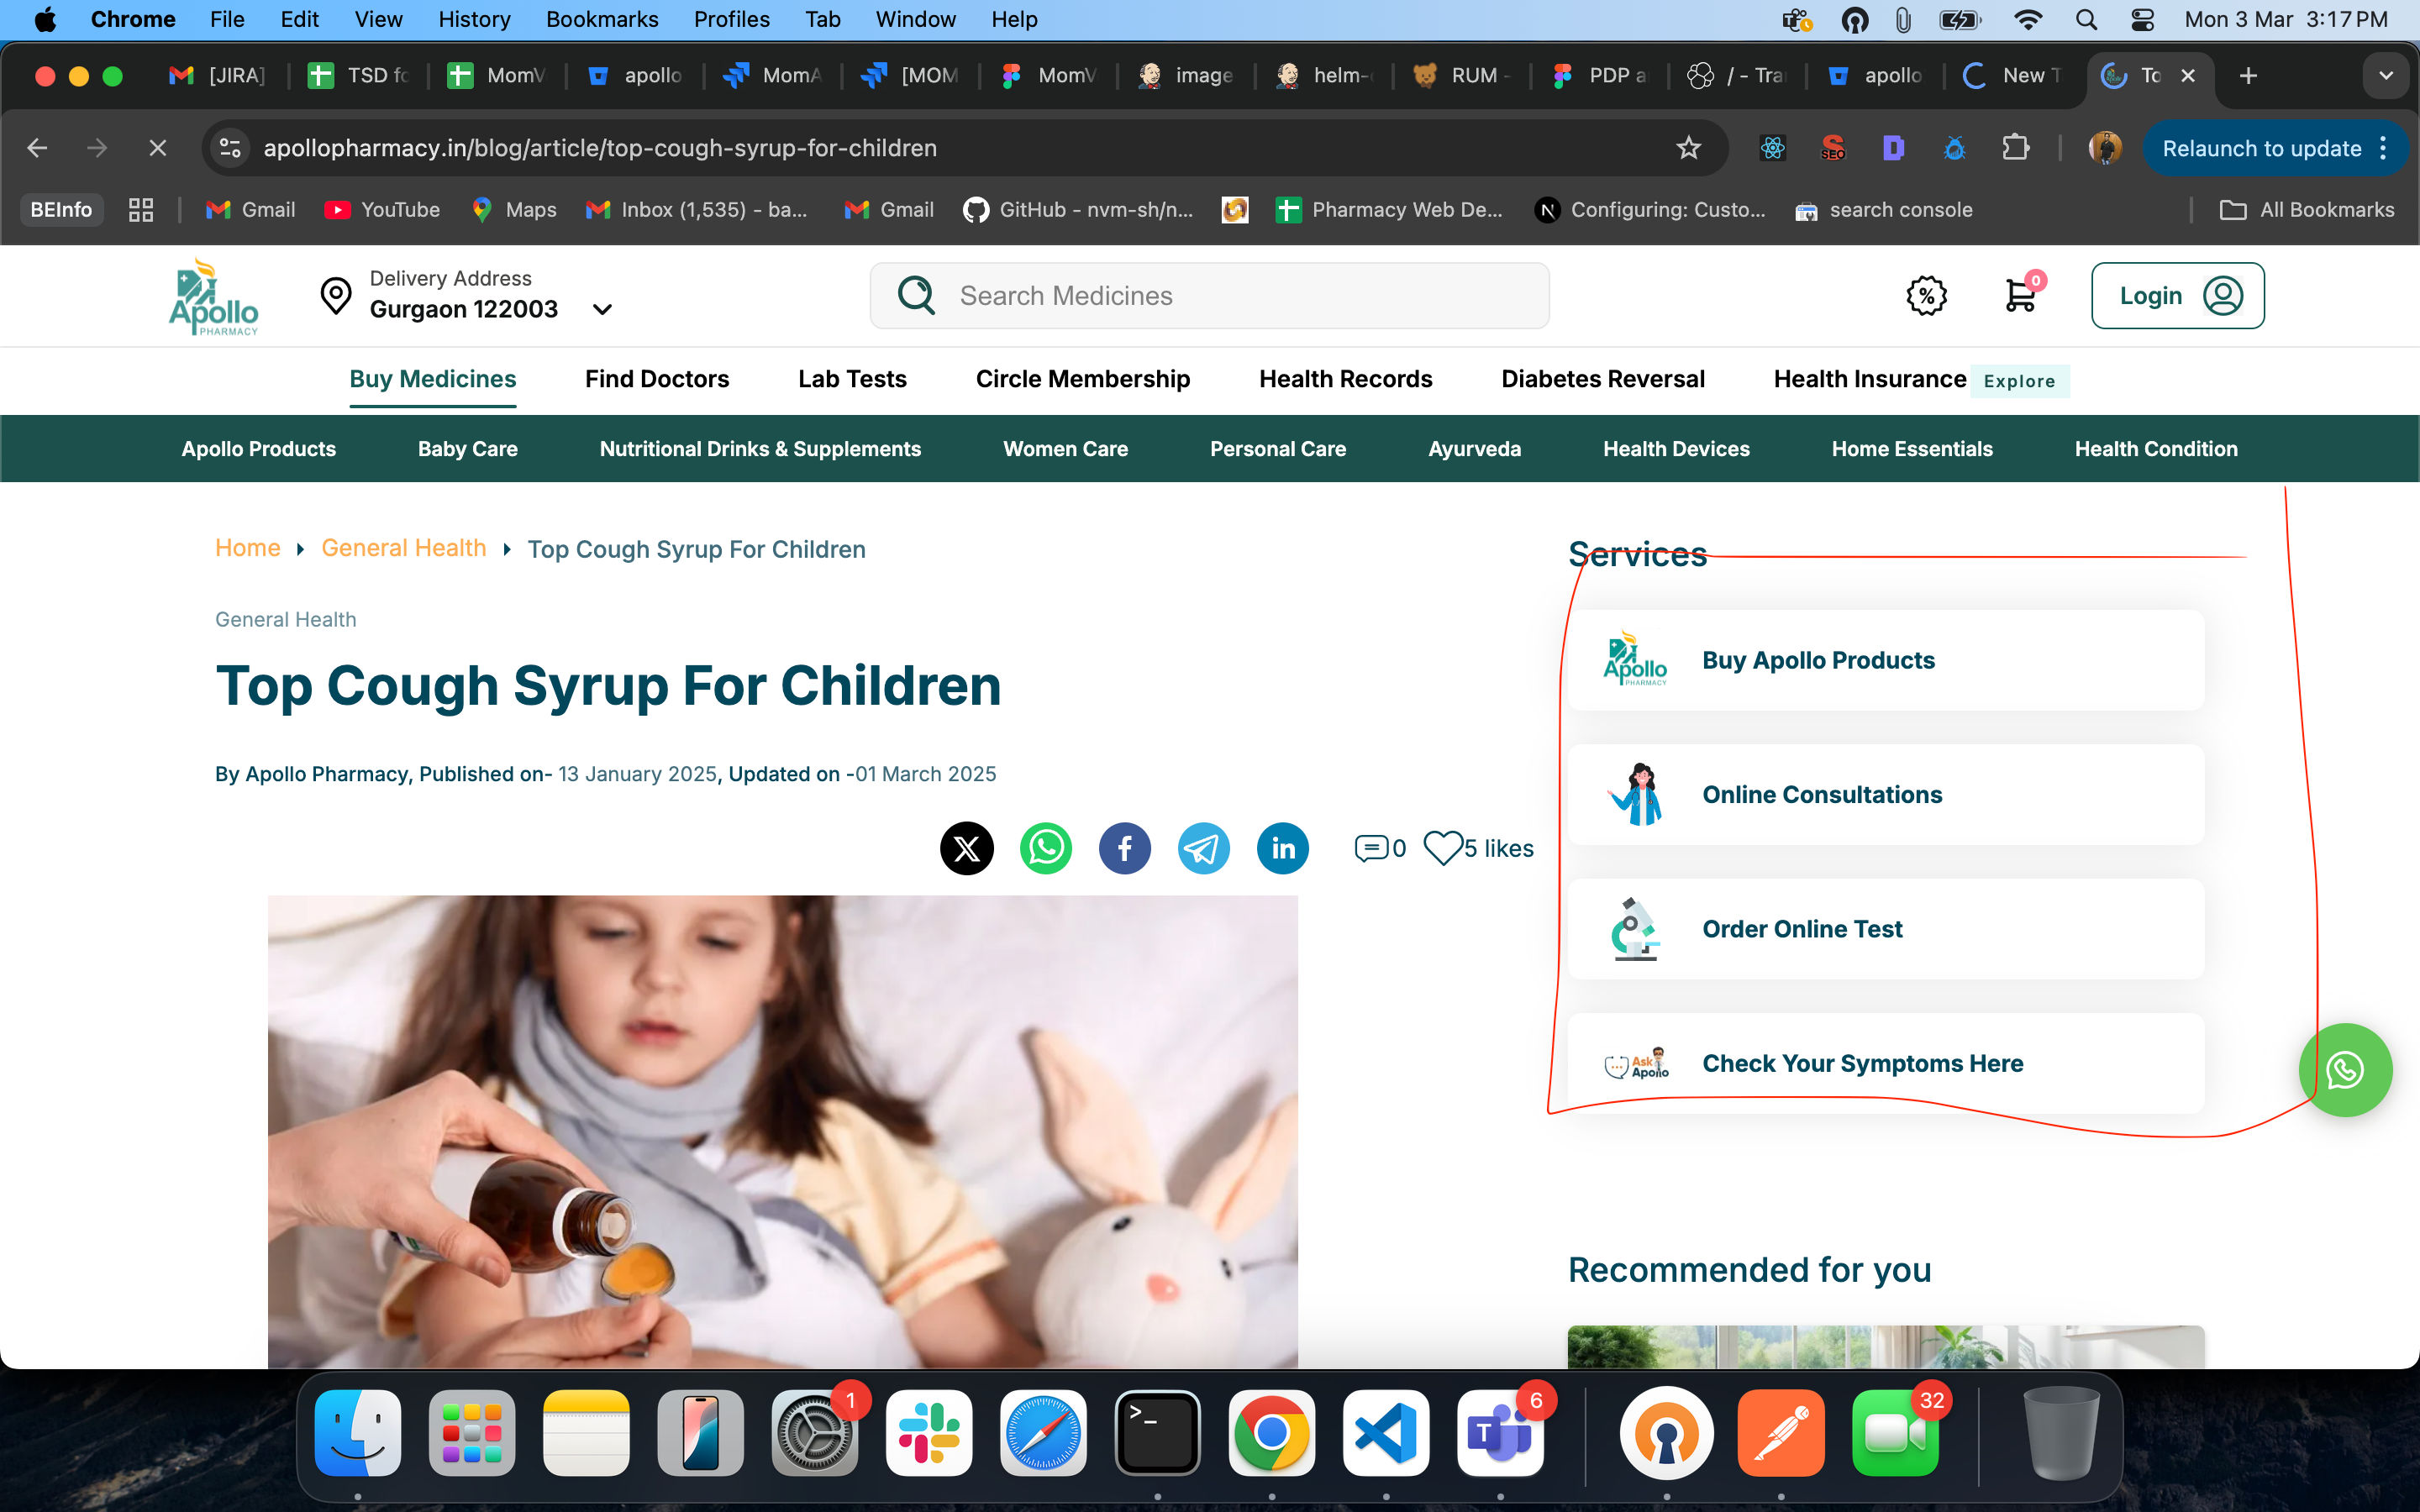Open the shopping cart icon

(2020, 295)
